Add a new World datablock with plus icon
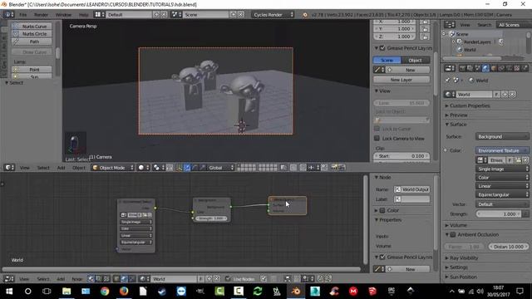The height and width of the screenshot is (299, 532). 505,94
